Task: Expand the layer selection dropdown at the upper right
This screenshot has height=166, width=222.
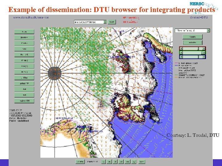Action: coord(192,30)
